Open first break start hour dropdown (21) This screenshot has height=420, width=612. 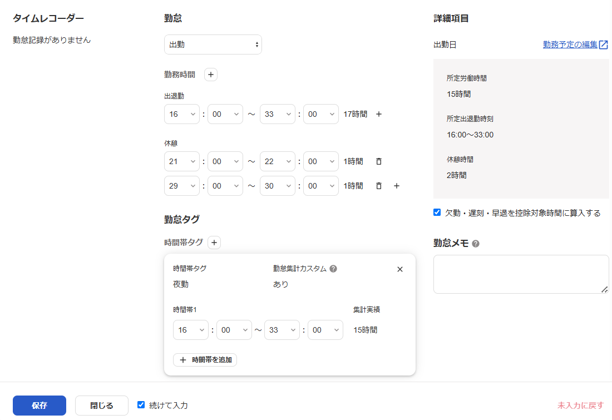182,161
